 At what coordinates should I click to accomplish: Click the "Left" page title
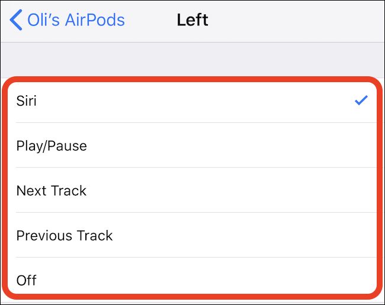192,20
